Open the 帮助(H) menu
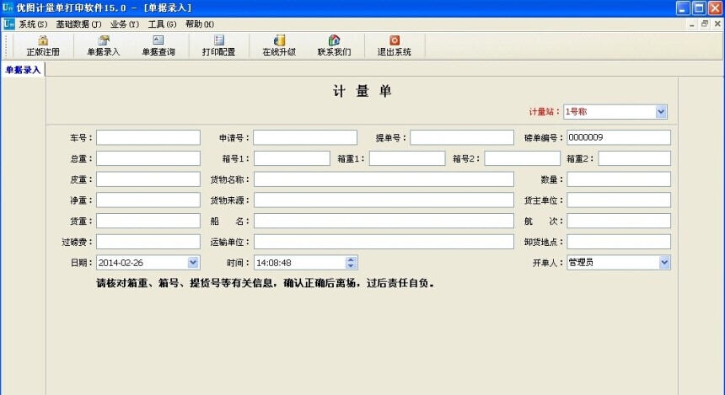Viewport: 725px width, 395px height. pyautogui.click(x=199, y=24)
